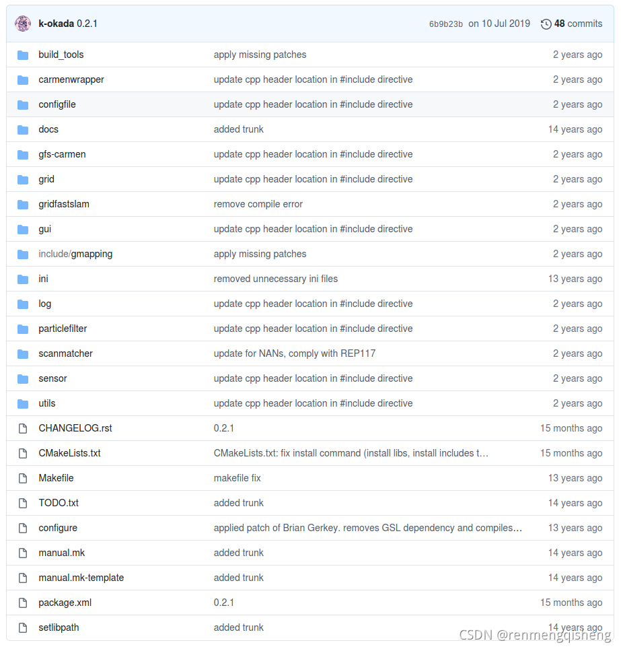Click the scanmatcher folder icon
621x649 pixels.
pos(23,353)
